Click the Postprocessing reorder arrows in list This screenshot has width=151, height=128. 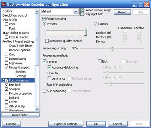pos(4,80)
